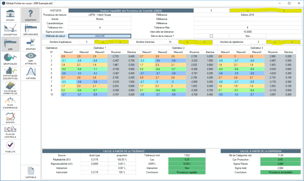Image resolution: width=304 pixels, height=181 pixels.
Task: Edit the Tolérance Max value 6
Action: coord(248,28)
